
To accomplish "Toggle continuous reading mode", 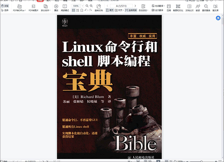I will 131,10.
